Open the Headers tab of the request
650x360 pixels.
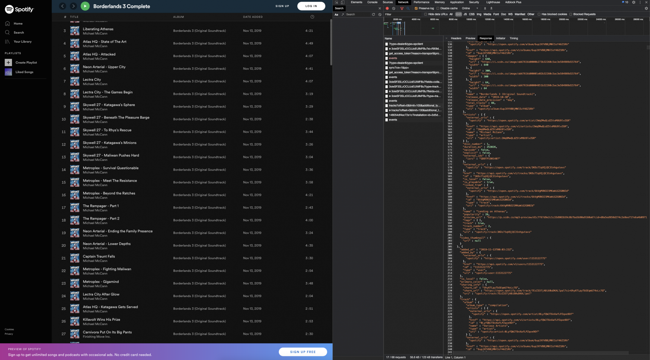(x=456, y=38)
